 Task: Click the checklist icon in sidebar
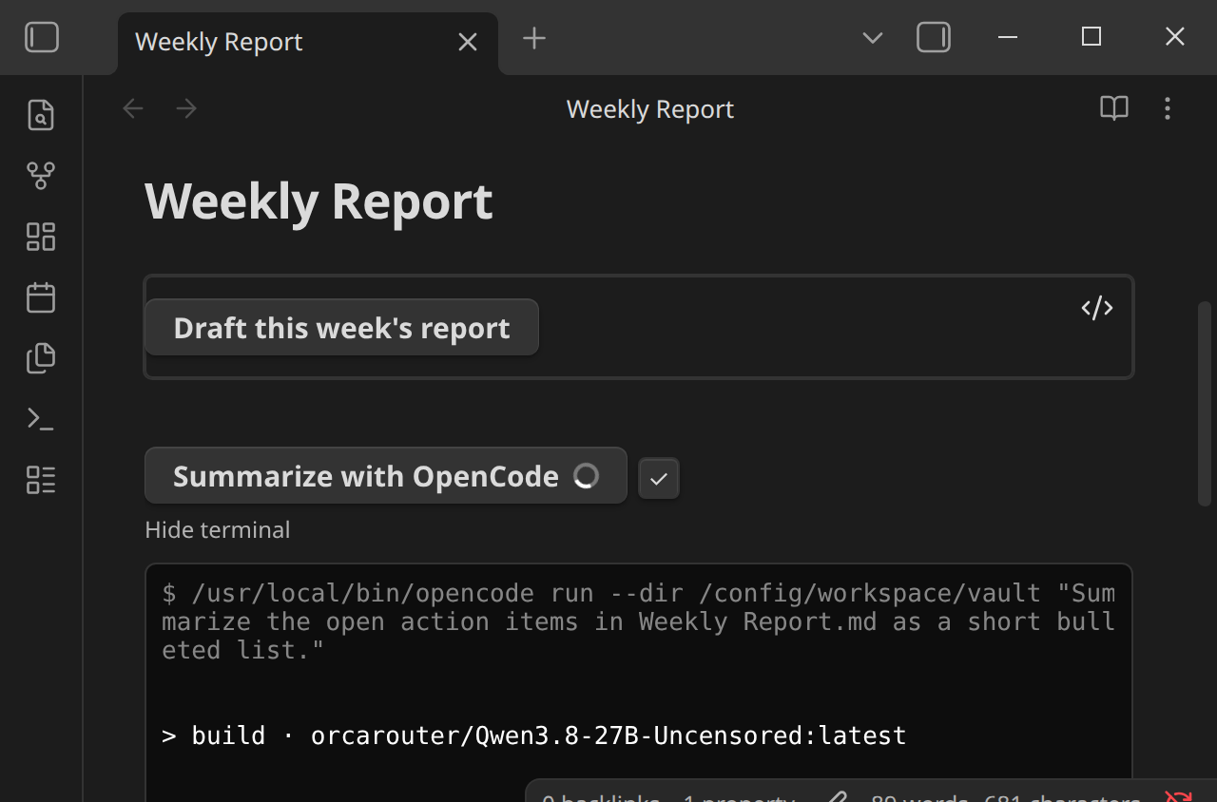[x=41, y=480]
